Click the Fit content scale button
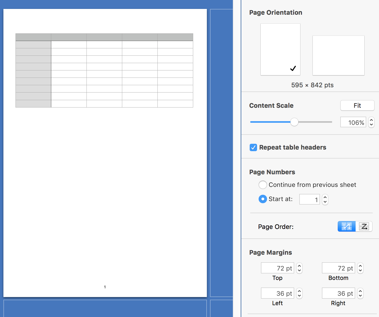The image size is (379, 317). (357, 105)
